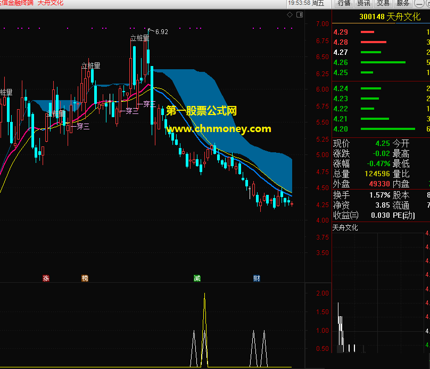Click the 4.00 price axis label
The height and width of the screenshot is (369, 430).
pyautogui.click(x=322, y=220)
